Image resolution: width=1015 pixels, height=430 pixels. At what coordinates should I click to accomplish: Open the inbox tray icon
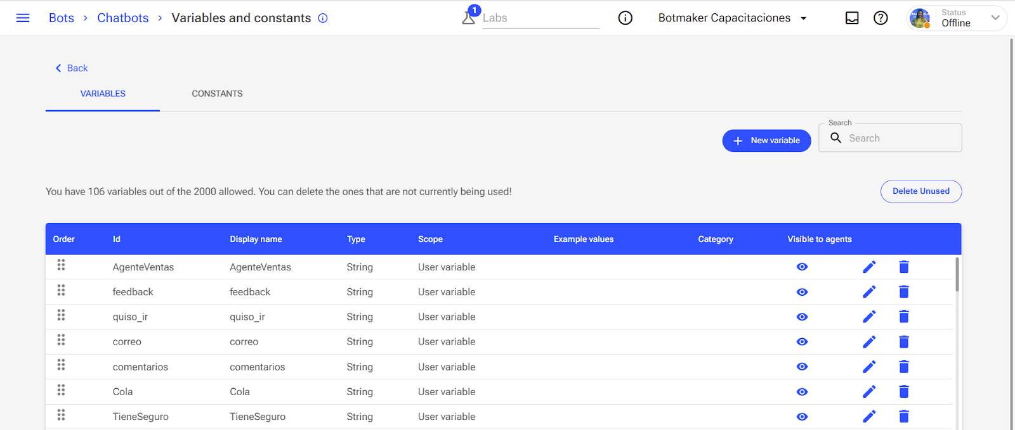click(852, 18)
